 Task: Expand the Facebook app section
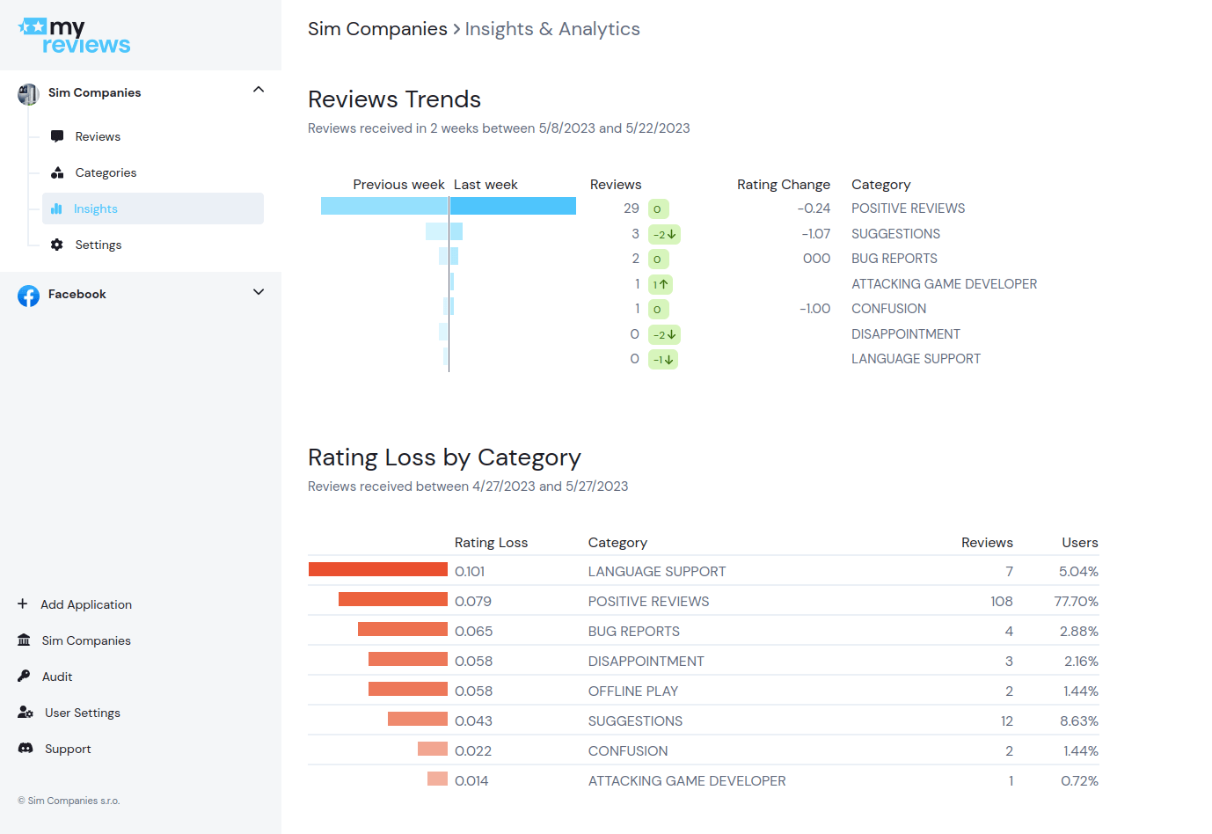[259, 292]
